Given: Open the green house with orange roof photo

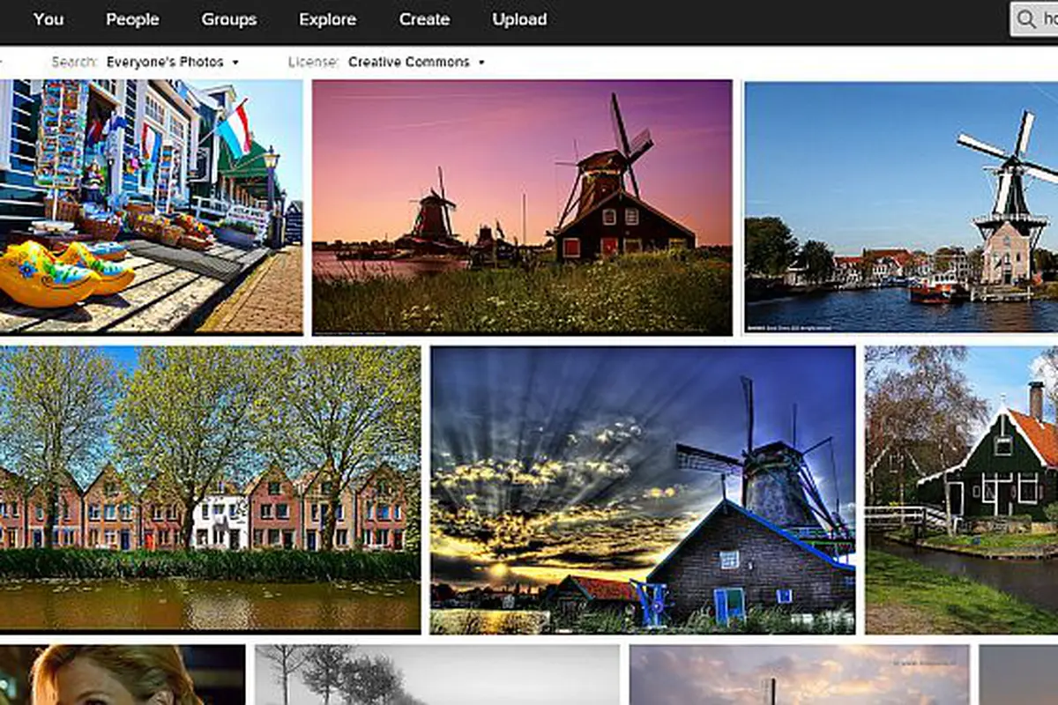Looking at the screenshot, I should [x=962, y=490].
